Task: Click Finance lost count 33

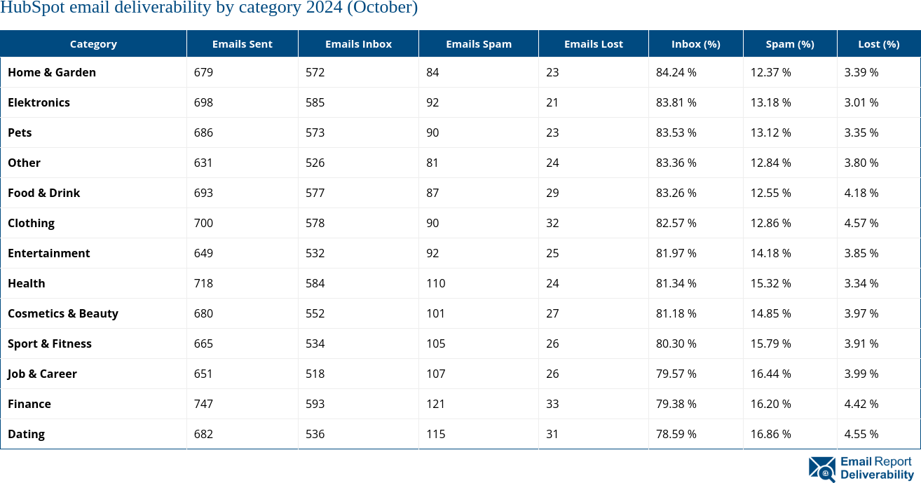Action: point(552,404)
